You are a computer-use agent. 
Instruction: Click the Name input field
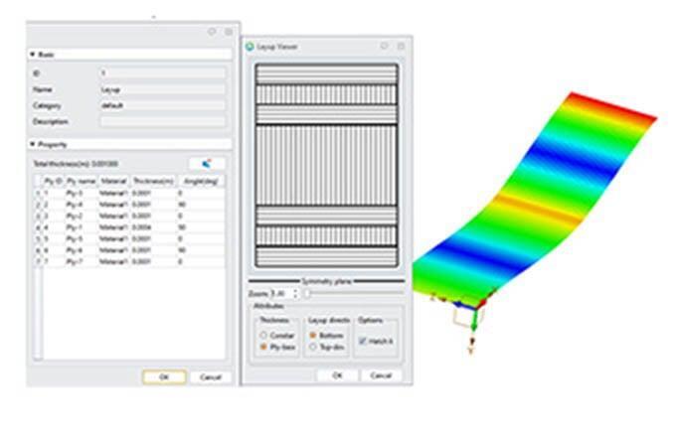pos(162,88)
